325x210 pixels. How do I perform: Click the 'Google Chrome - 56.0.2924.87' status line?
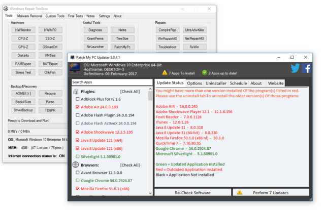(x=183, y=148)
